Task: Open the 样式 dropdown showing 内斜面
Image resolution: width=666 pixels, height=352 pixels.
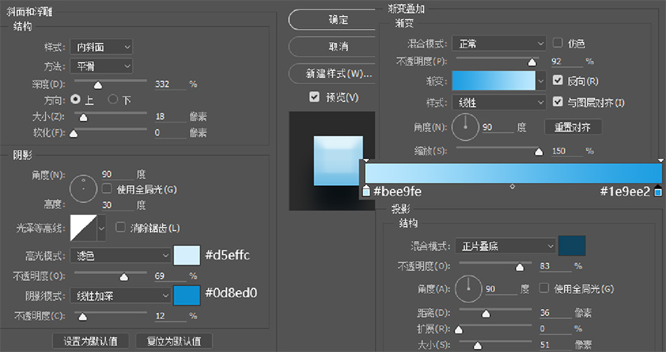Action: click(x=101, y=47)
